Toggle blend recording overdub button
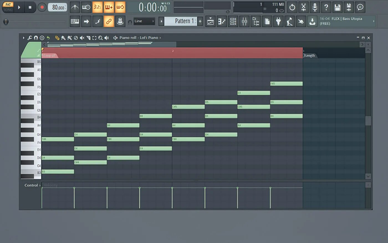 coord(109,7)
